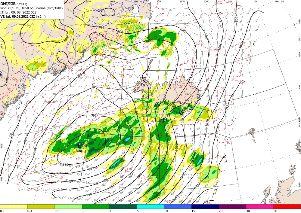The width and height of the screenshot is (301, 213).
Task: Click the light green 0.5–1 legend band
Action: (x=68, y=206)
